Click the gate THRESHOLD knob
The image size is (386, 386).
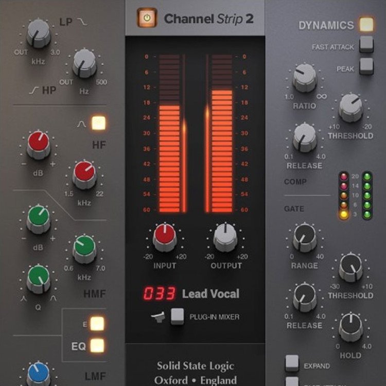point(350,268)
